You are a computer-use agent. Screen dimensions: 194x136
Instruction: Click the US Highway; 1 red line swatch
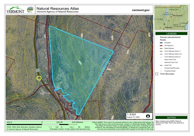[x=161, y=46]
